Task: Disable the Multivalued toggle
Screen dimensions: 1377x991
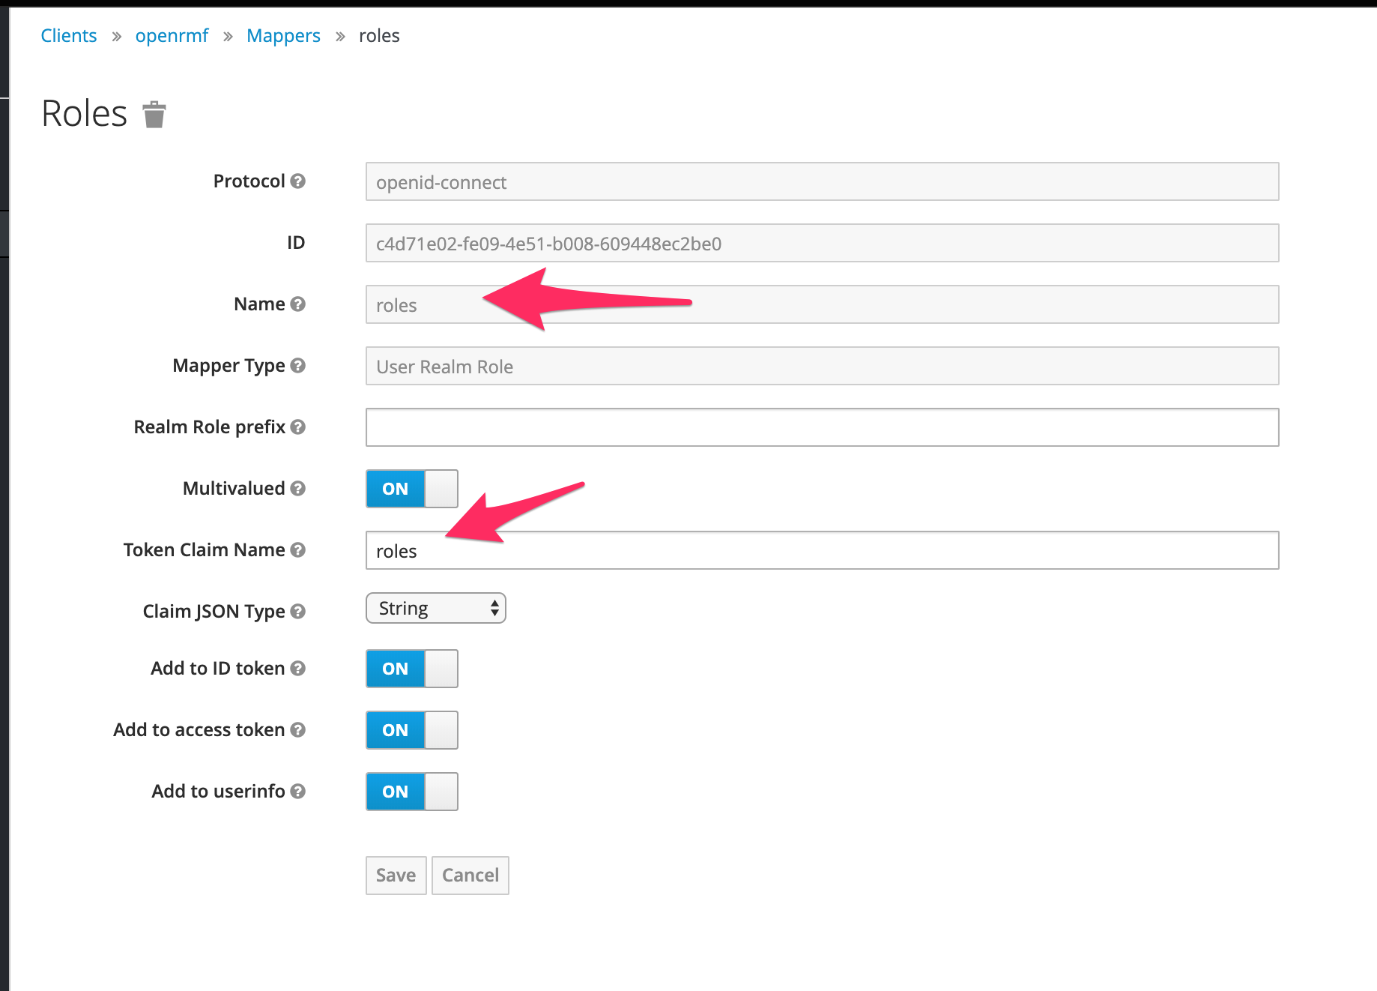Action: point(411,489)
